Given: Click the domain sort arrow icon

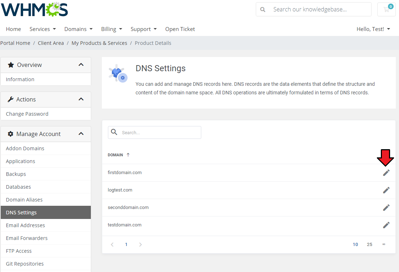Looking at the screenshot, I should pyautogui.click(x=128, y=155).
